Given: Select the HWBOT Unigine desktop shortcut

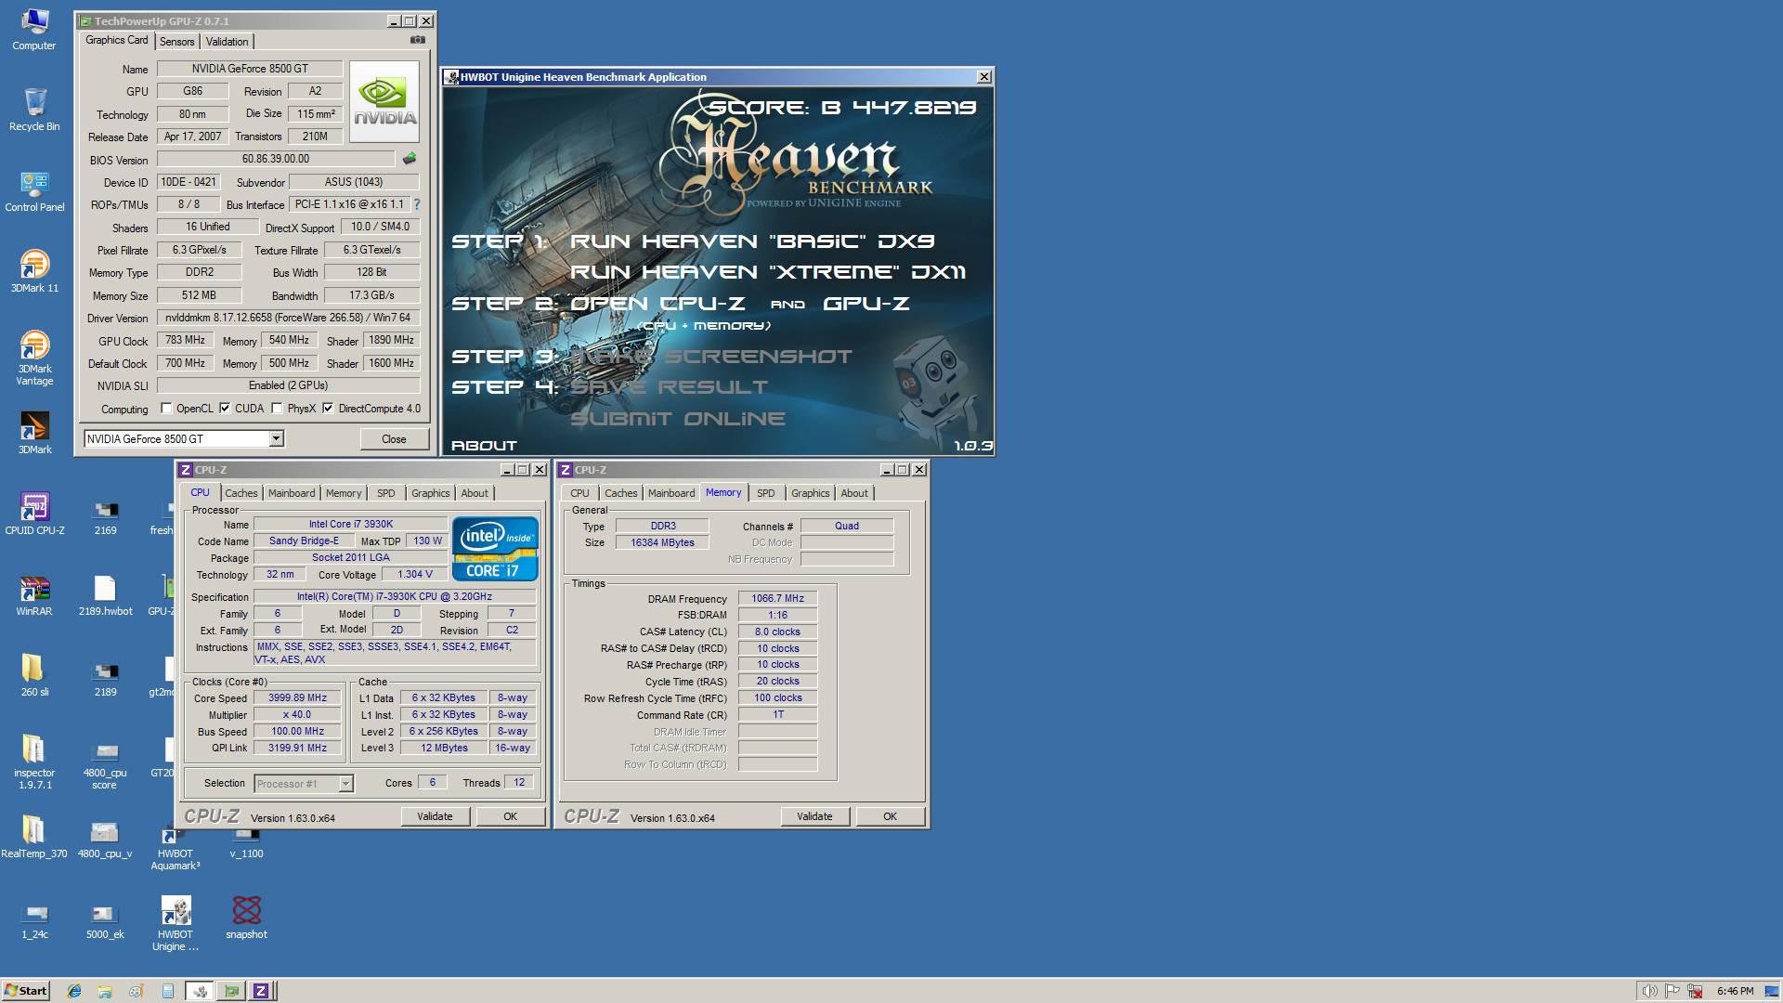Looking at the screenshot, I should 176,924.
